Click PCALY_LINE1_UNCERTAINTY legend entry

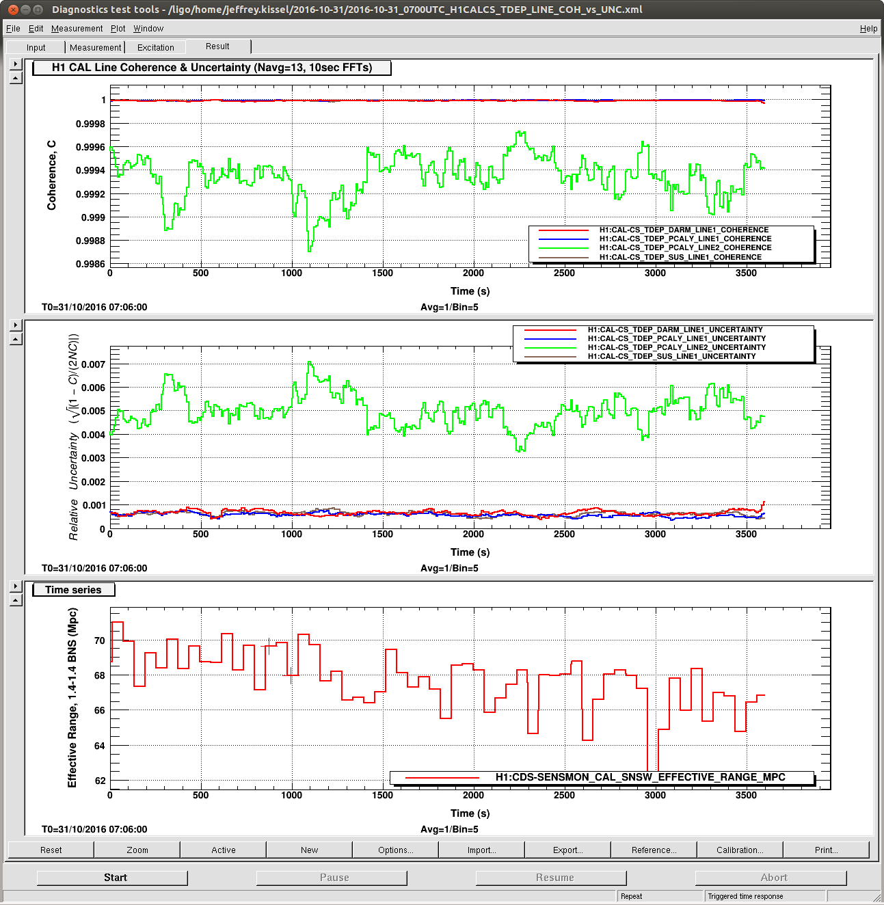click(676, 338)
